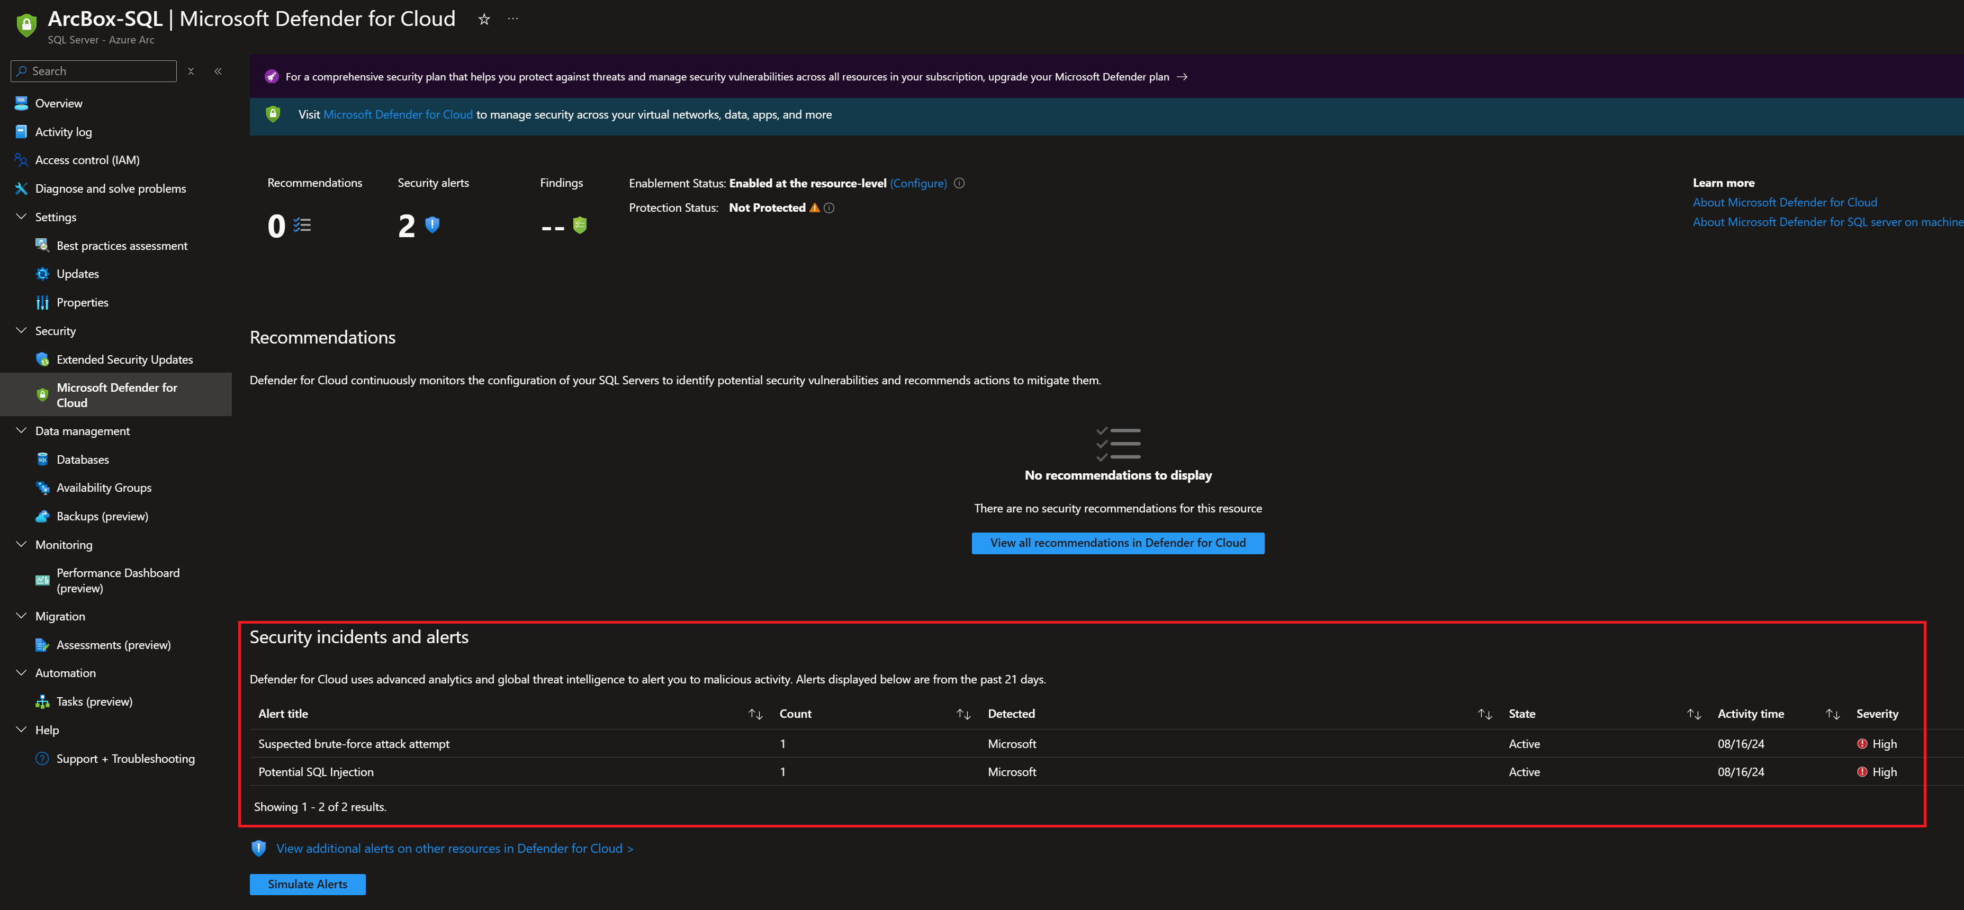Click the Enablement Status info icon
This screenshot has height=910, width=1964.
click(x=959, y=183)
